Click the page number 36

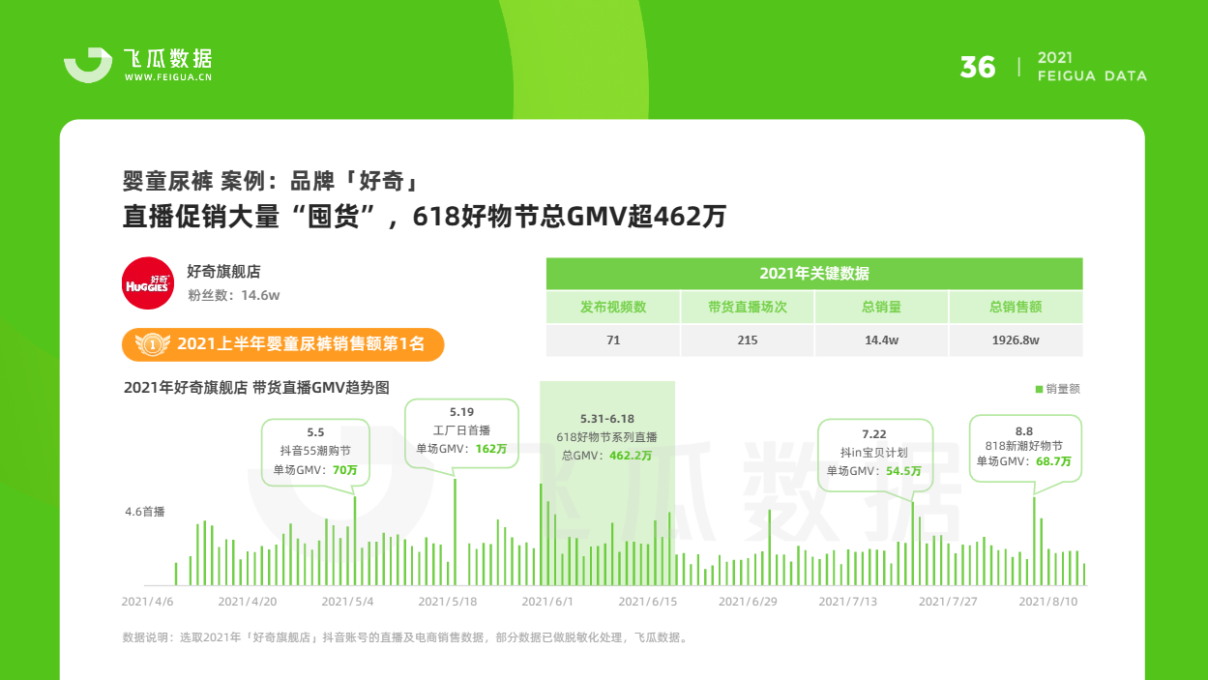pyautogui.click(x=978, y=67)
